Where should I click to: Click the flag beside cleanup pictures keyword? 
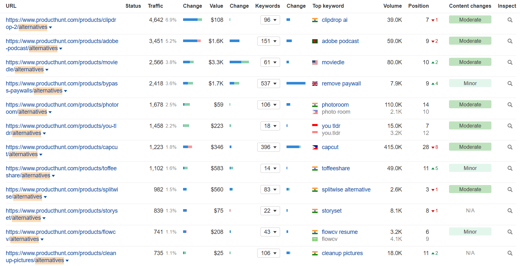pyautogui.click(x=315, y=253)
